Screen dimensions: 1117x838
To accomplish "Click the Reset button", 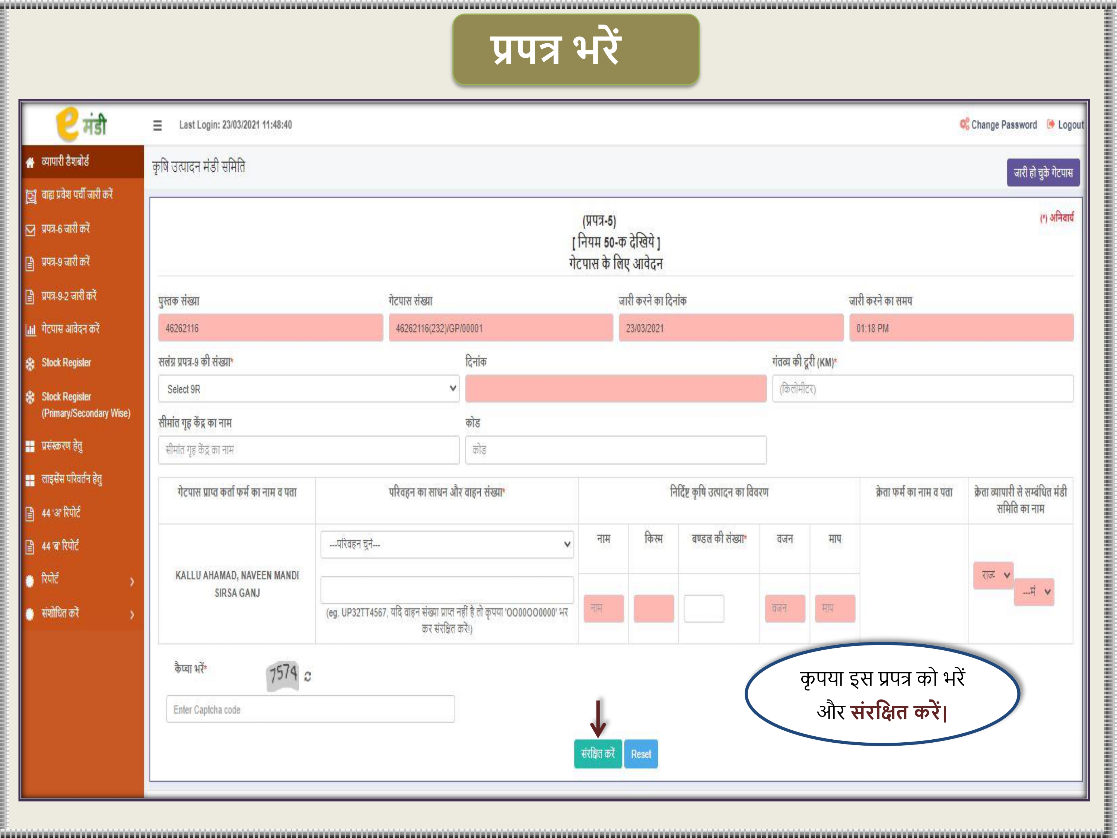I will pos(641,754).
